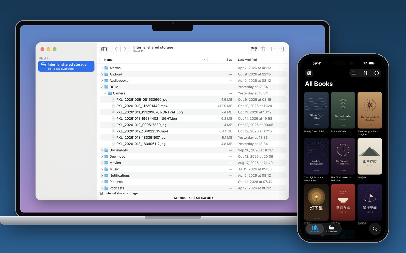
Task: Select file PXL_20261012_164022515.mp4
Action: (193, 131)
